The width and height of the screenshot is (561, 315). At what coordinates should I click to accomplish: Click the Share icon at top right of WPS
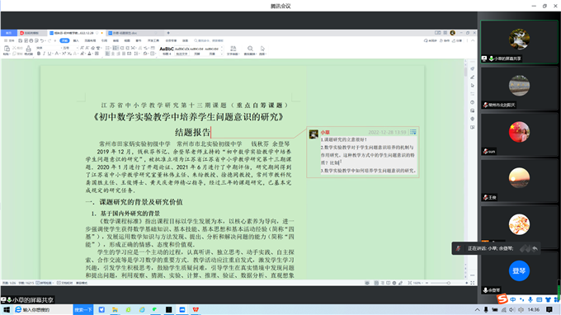point(457,40)
